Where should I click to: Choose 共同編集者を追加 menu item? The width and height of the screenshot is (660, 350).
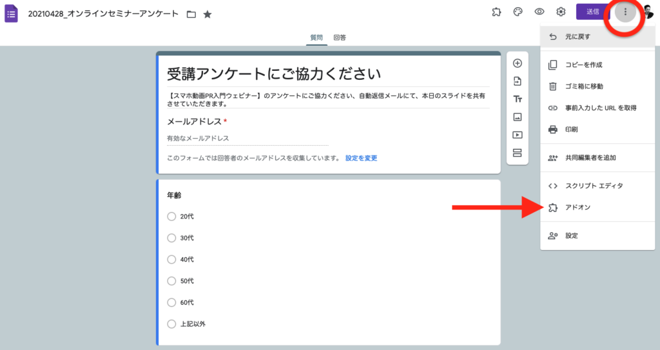click(597, 158)
